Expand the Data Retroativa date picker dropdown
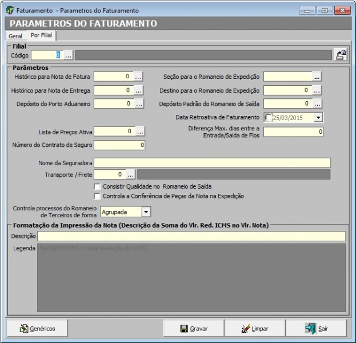Image resolution: width=356 pixels, height=343 pixels. pos(318,118)
